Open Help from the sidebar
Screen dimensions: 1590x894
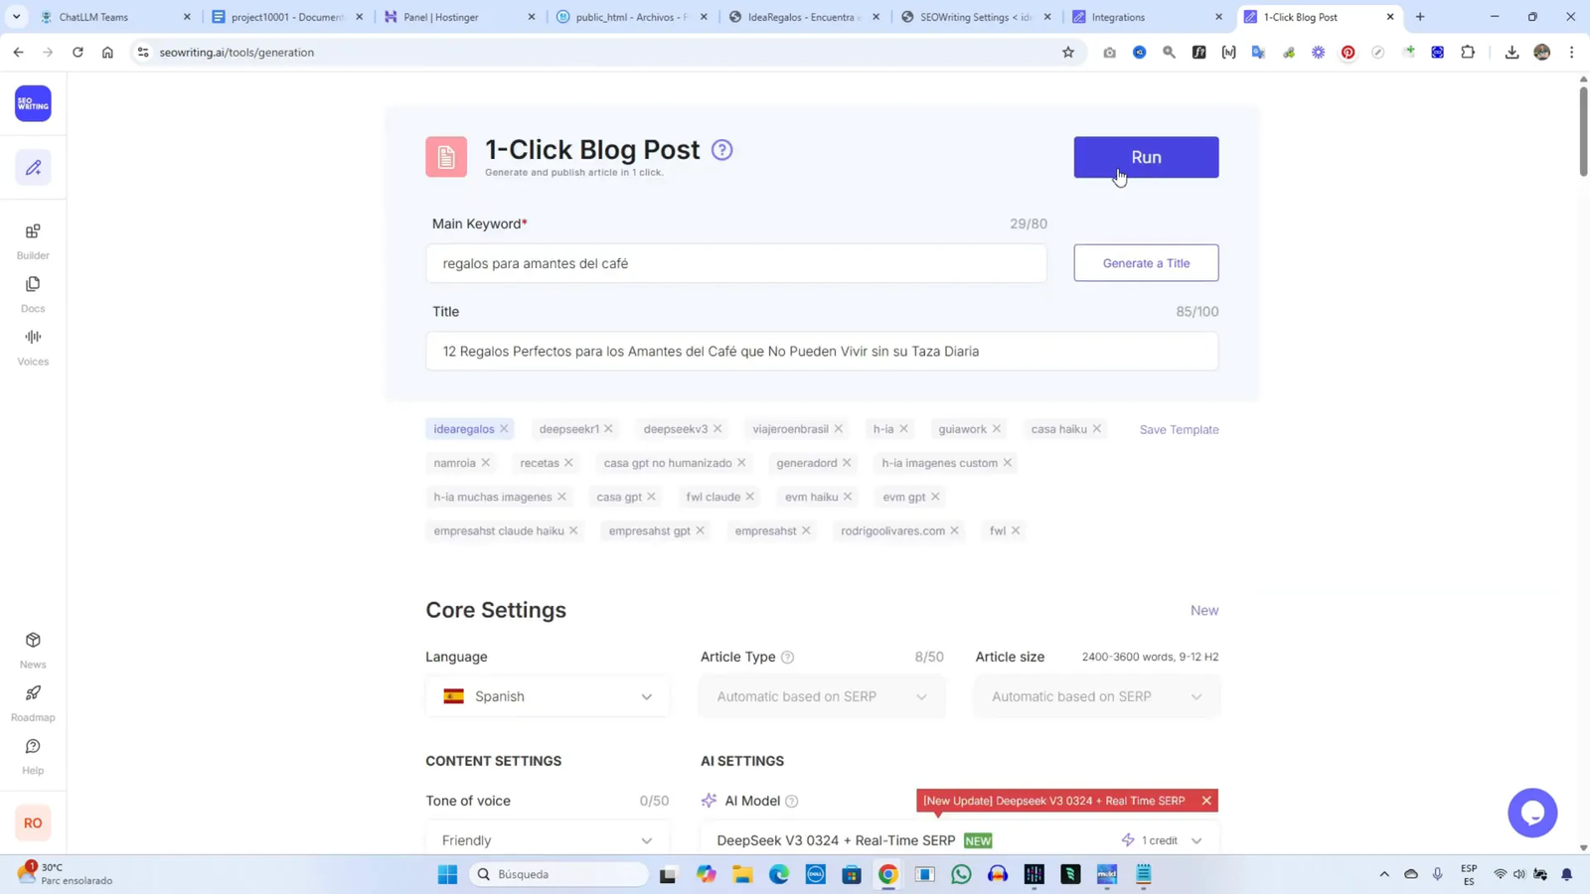pos(32,755)
